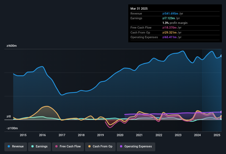226x154 pixels.
Task: Click the 2023 x-axis label
Action: pyautogui.click(x=178, y=135)
